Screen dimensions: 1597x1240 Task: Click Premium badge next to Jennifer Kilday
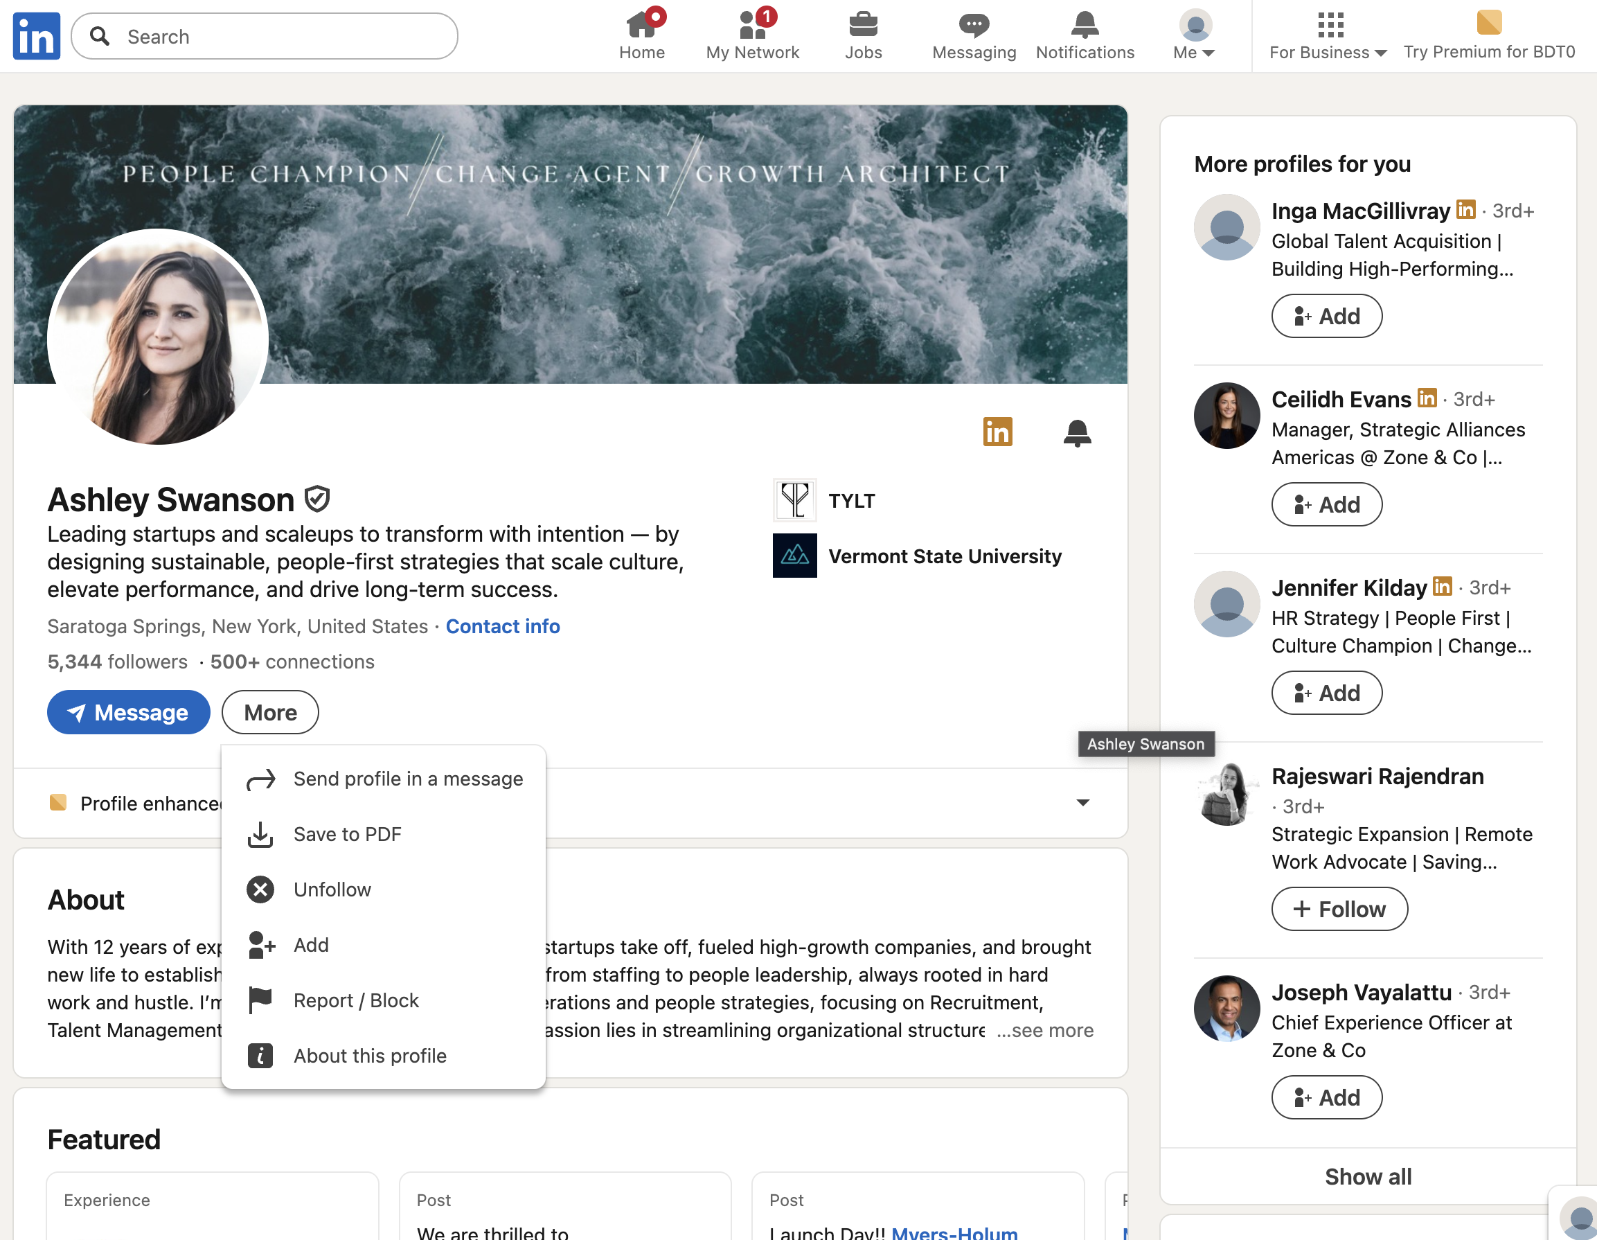[x=1443, y=586]
